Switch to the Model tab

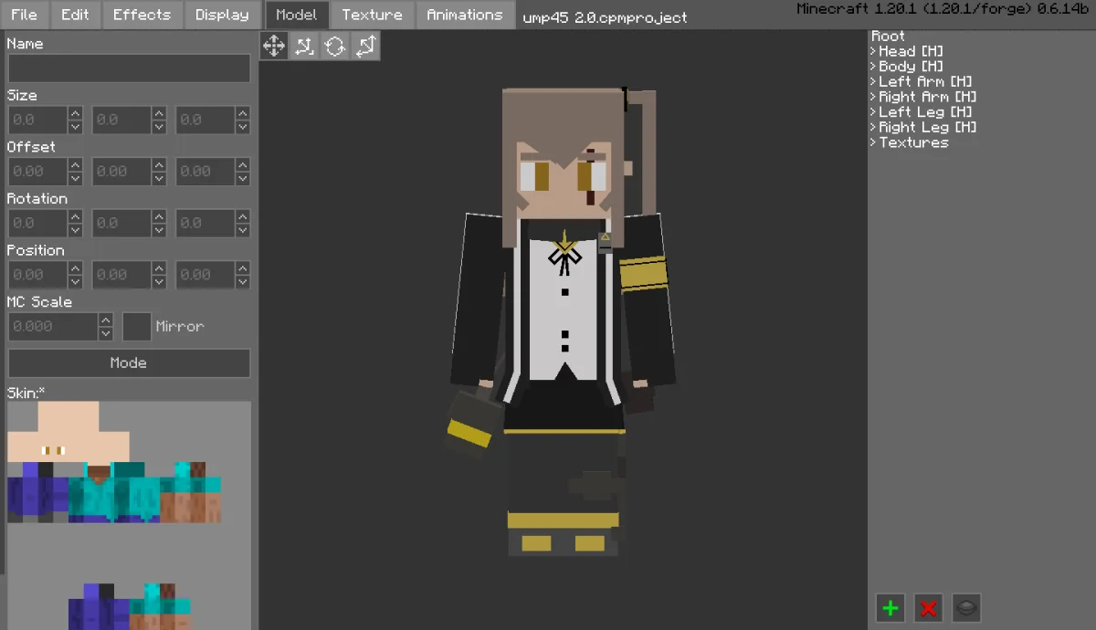(x=296, y=15)
